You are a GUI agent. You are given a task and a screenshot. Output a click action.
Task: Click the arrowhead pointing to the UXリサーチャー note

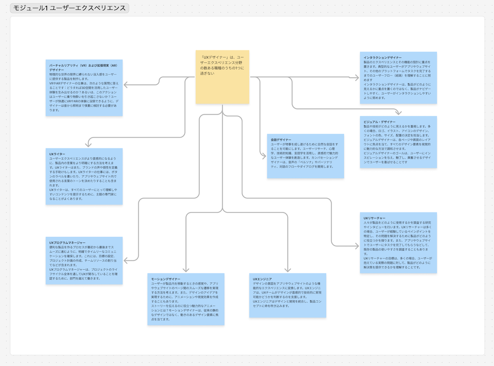coord(356,245)
